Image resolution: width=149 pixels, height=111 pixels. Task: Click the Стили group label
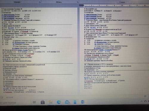(x=122, y=2)
